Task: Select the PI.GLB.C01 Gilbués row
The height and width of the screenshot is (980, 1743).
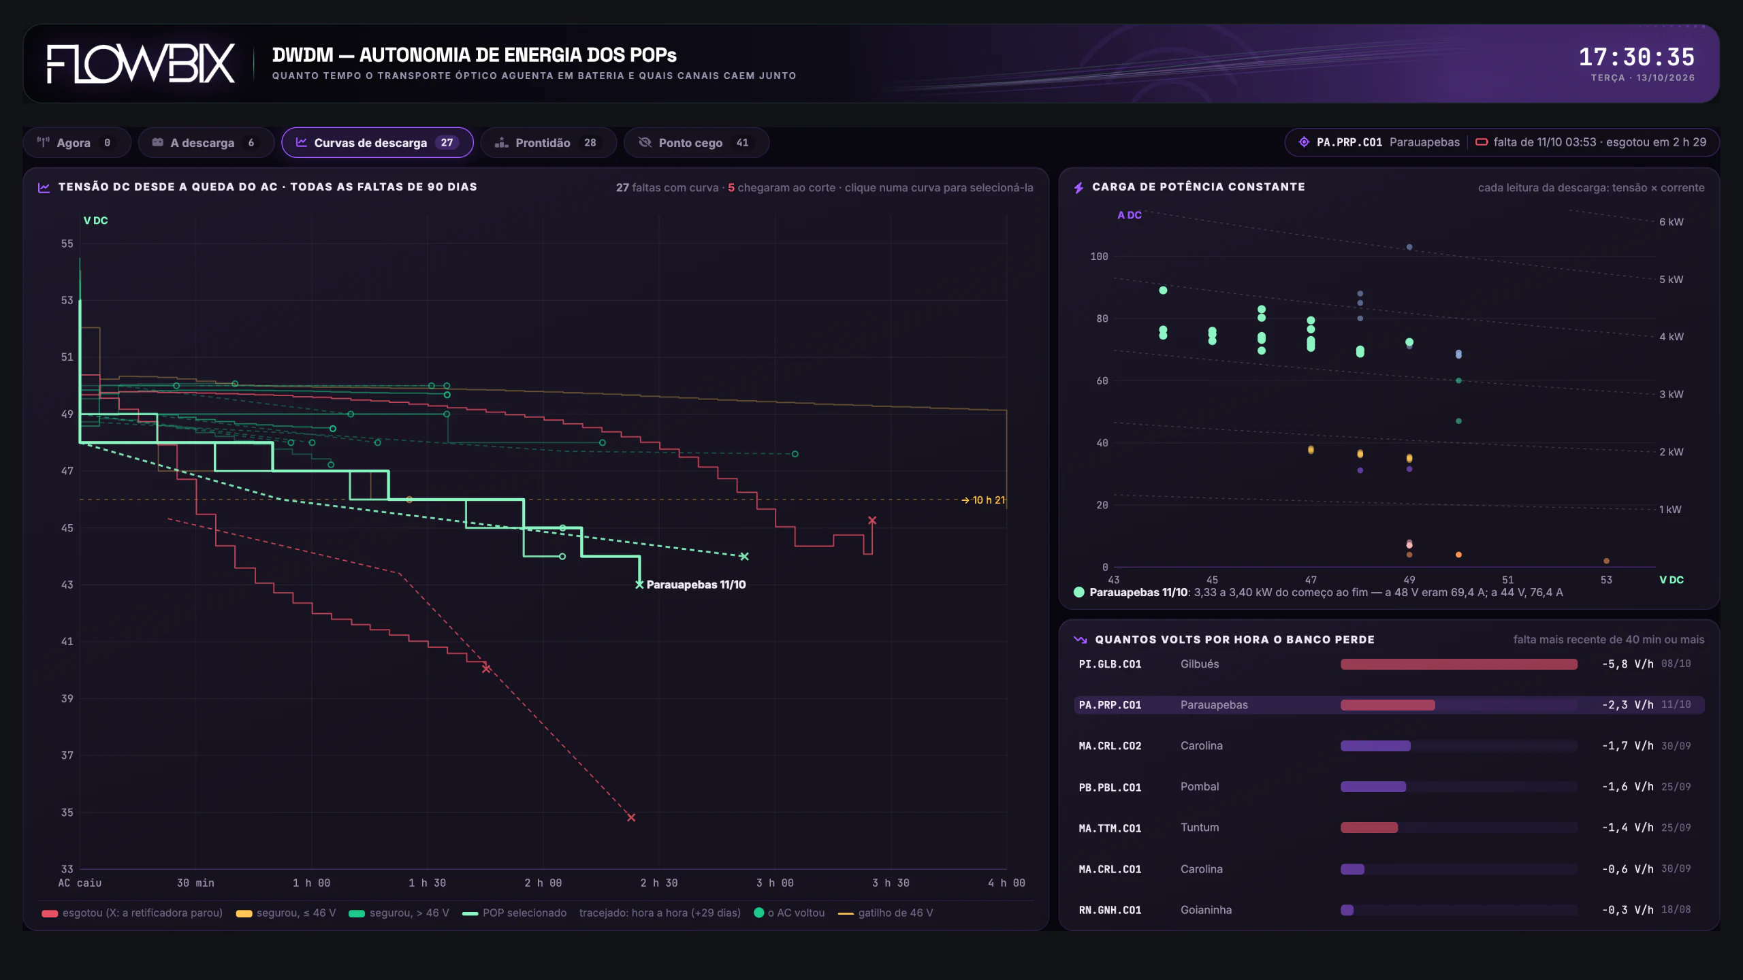Action: (1389, 664)
